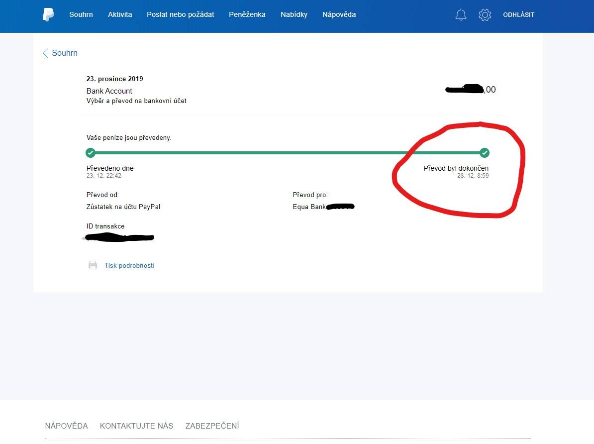
Task: Open the Aktivita menu item
Action: click(120, 14)
